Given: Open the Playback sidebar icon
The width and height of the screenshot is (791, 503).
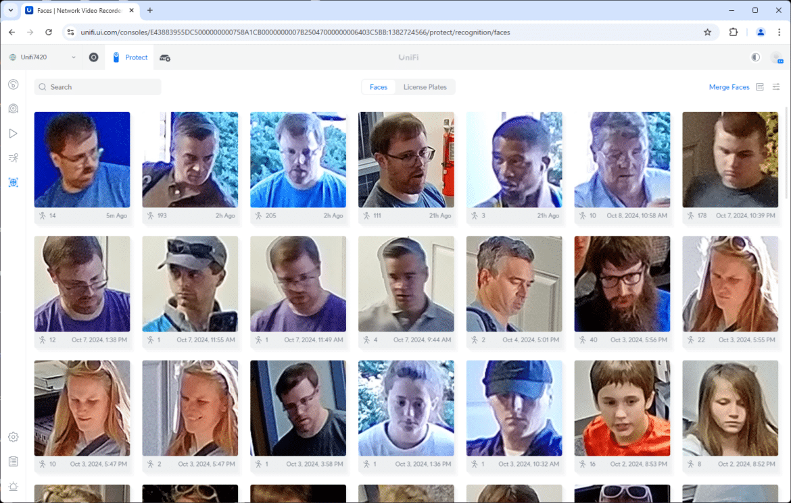Looking at the screenshot, I should click(14, 133).
